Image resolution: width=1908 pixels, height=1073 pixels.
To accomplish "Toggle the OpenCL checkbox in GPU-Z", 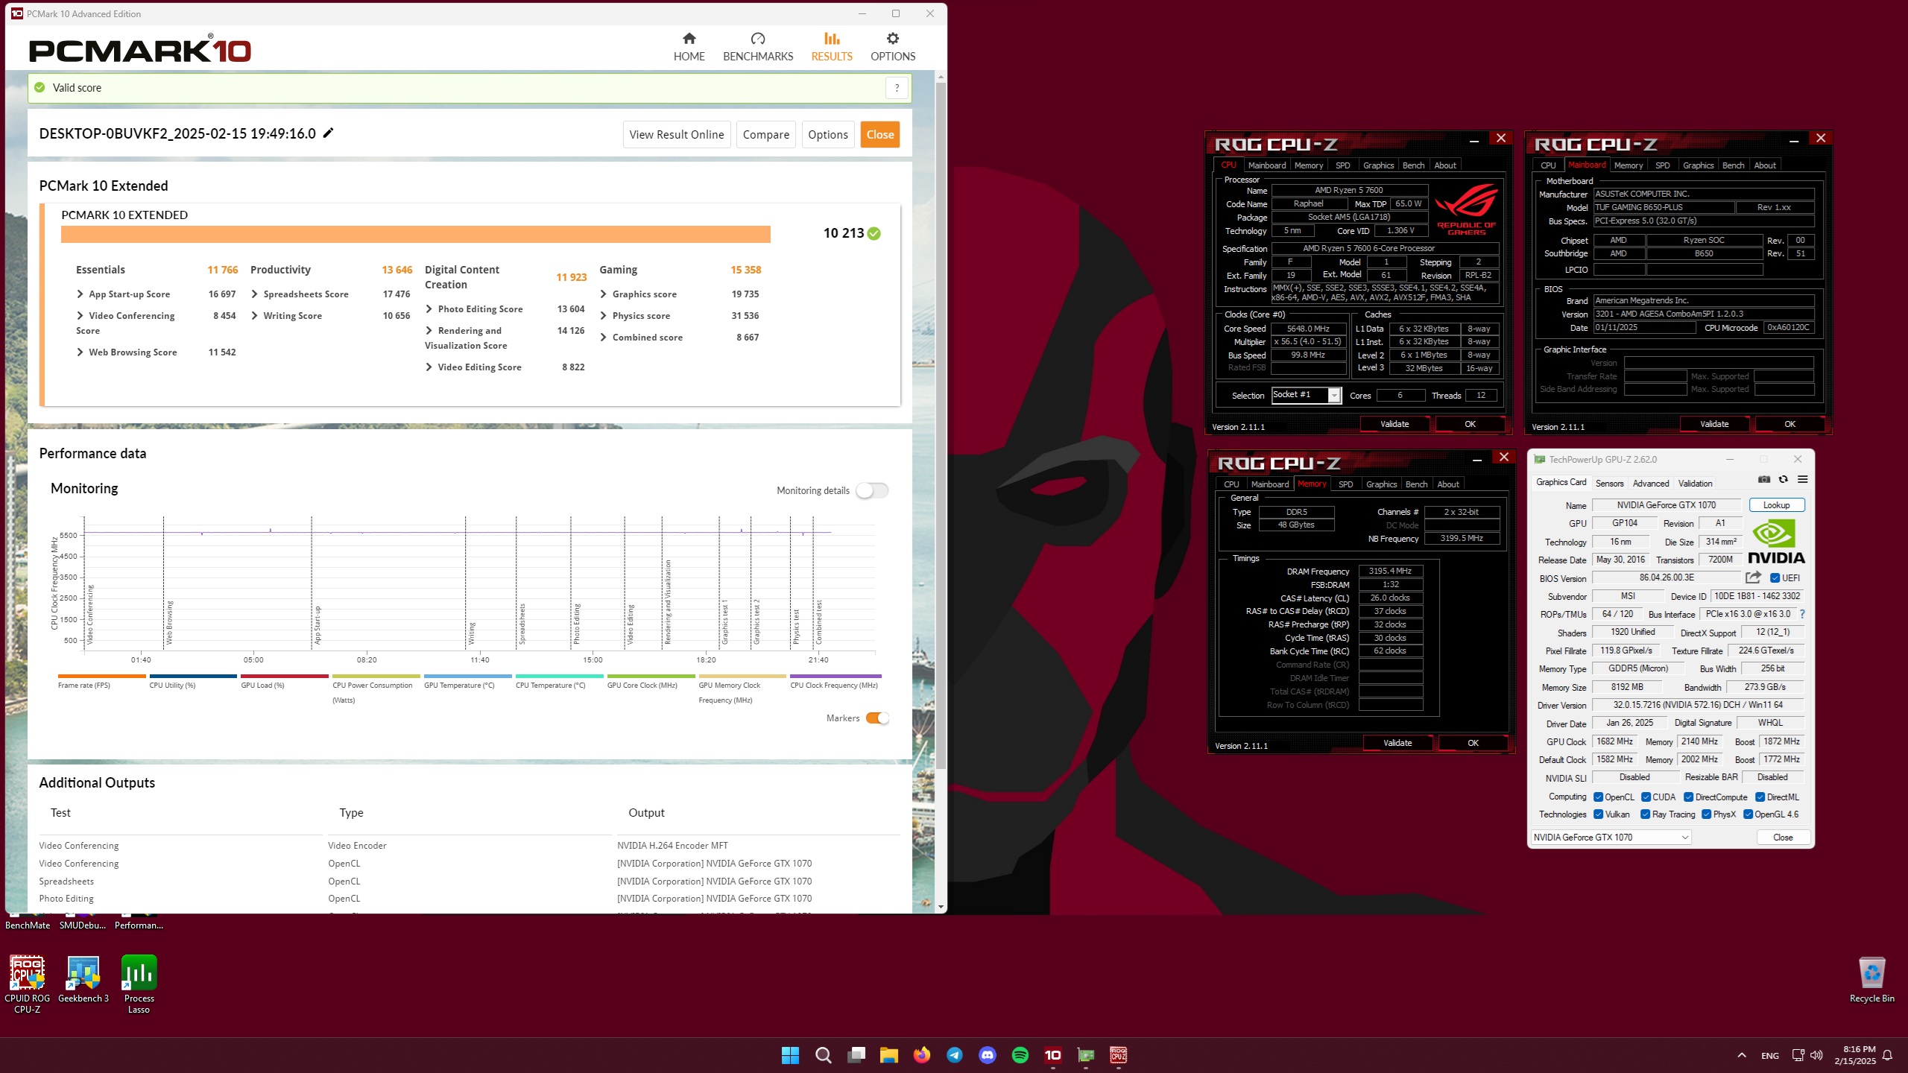I will pos(1598,797).
